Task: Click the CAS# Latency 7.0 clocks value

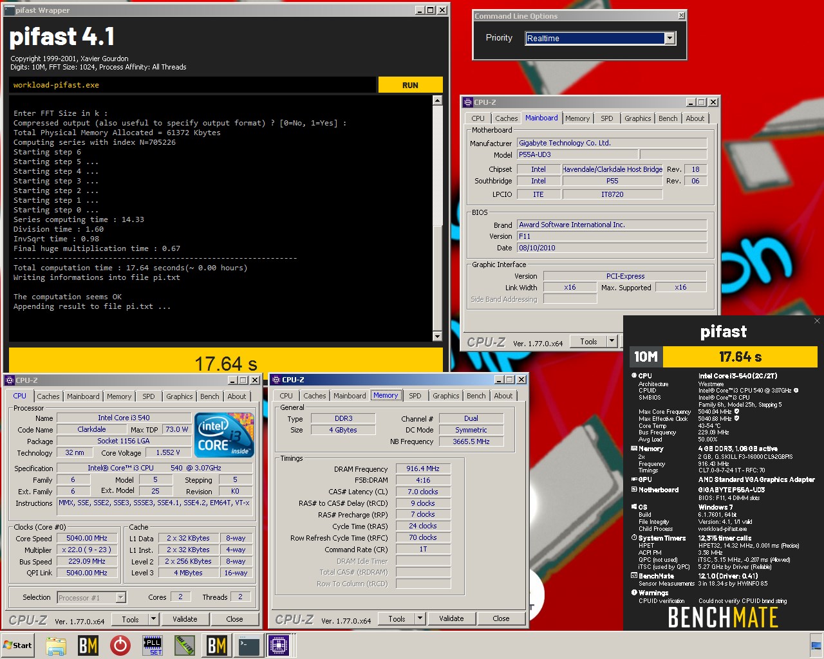Action: pyautogui.click(x=423, y=492)
